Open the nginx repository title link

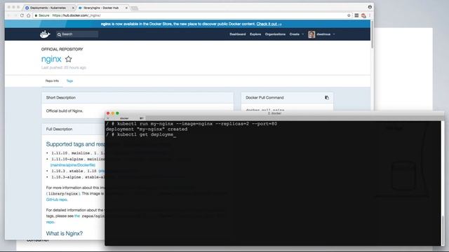(51, 59)
